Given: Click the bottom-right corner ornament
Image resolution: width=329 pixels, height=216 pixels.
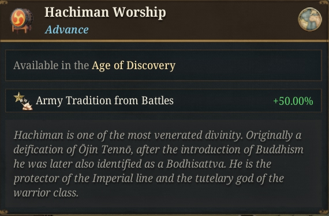Looking at the screenshot, I should click(x=324, y=212).
